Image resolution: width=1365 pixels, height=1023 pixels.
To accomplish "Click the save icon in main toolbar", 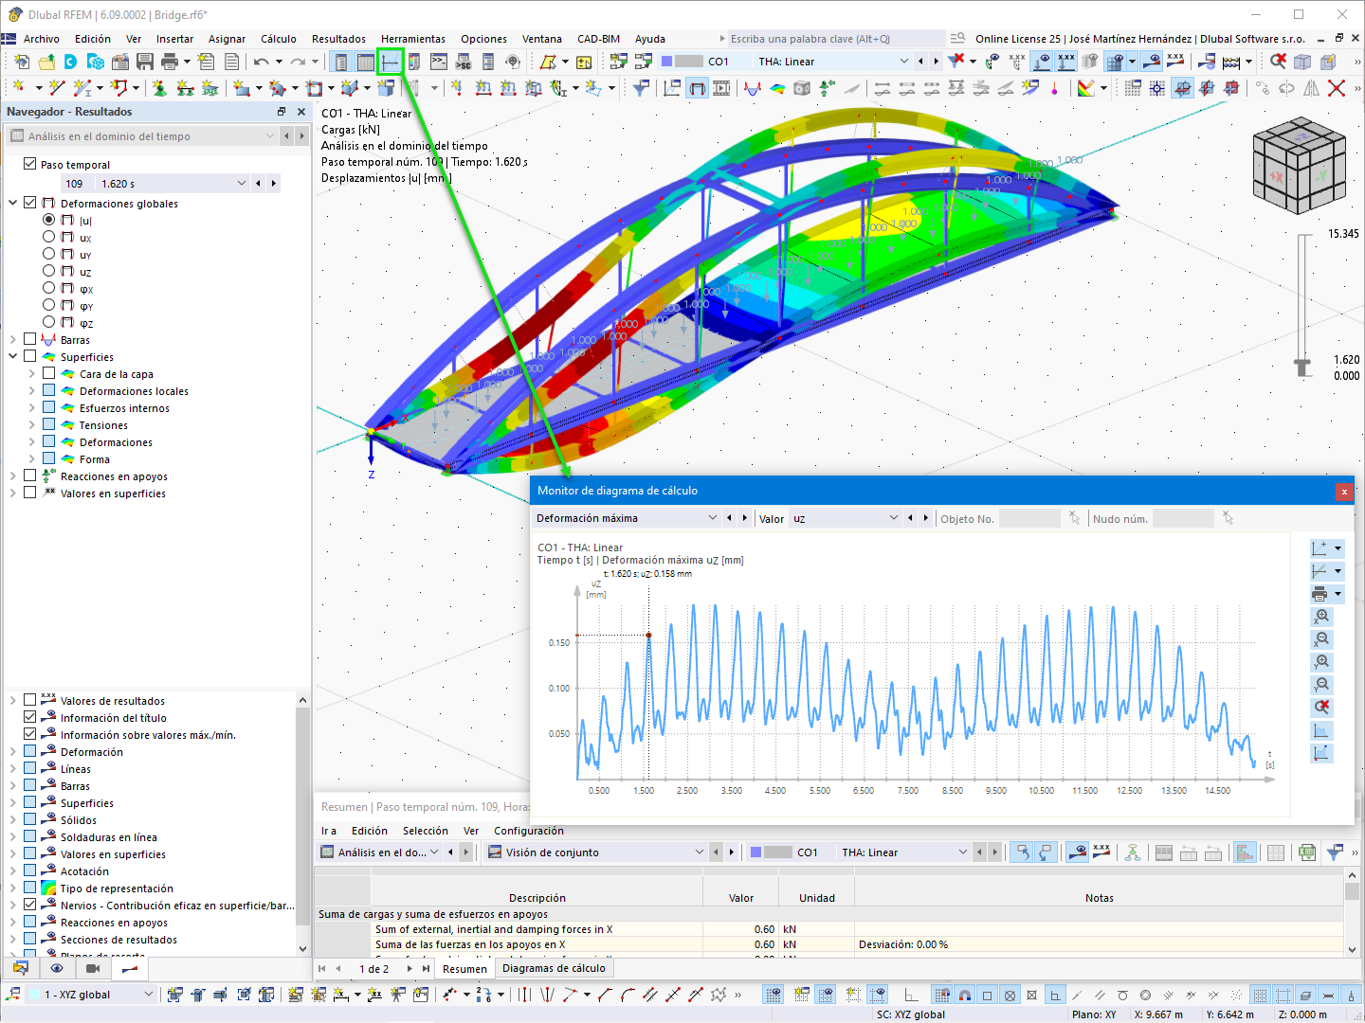I will (x=145, y=62).
